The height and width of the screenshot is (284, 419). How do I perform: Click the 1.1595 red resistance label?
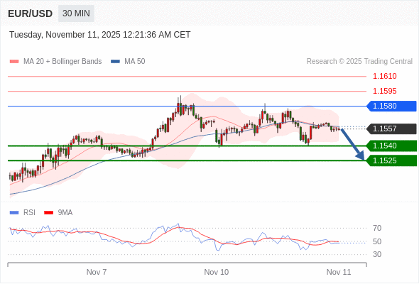(x=385, y=91)
